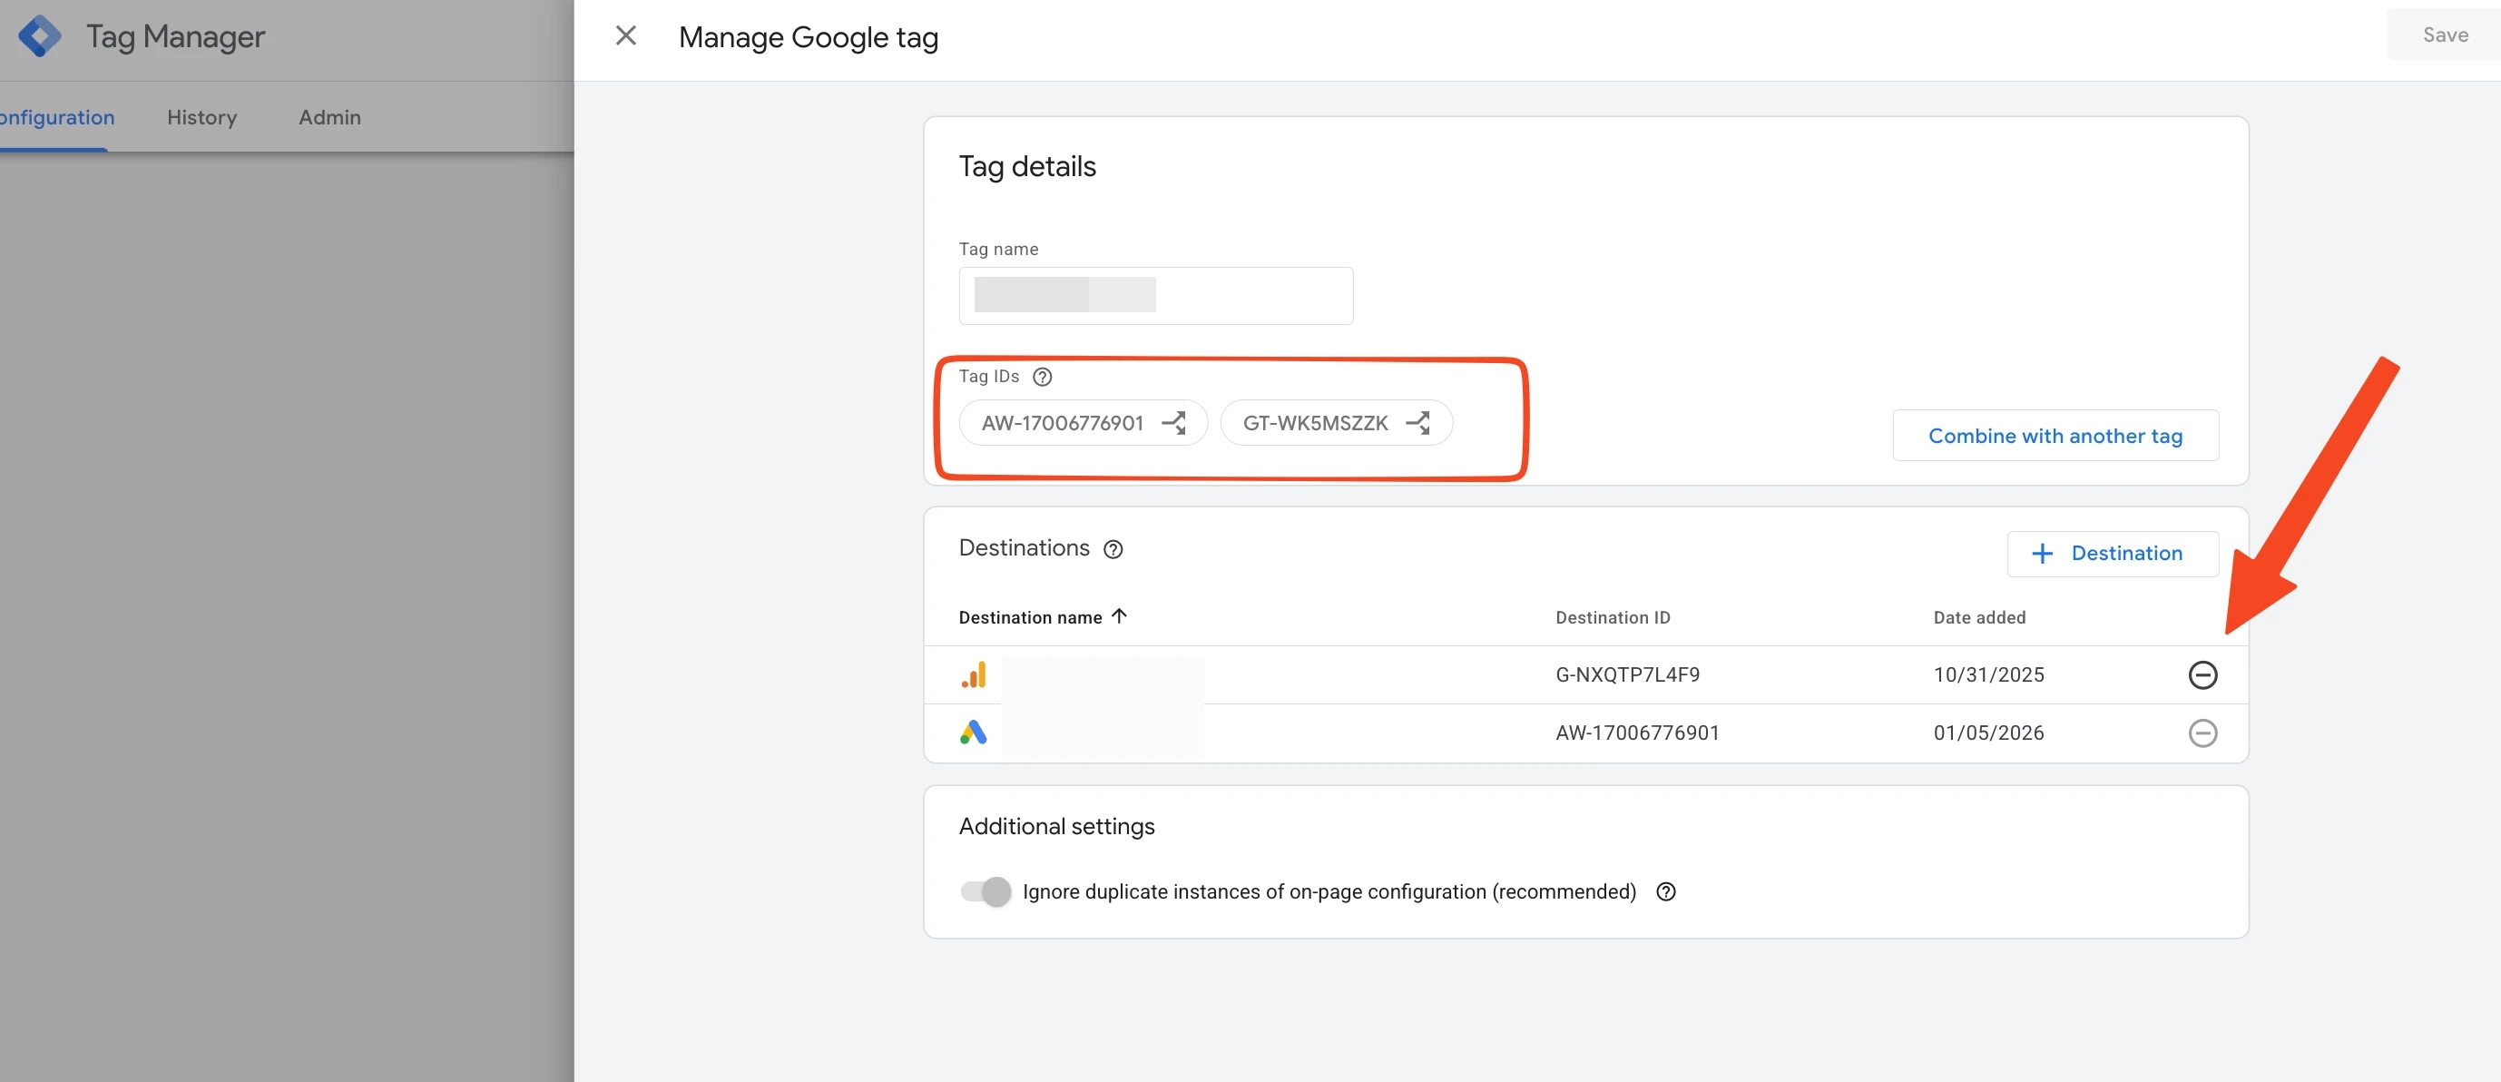
Task: Click the Destination ID column header
Action: 1612,618
